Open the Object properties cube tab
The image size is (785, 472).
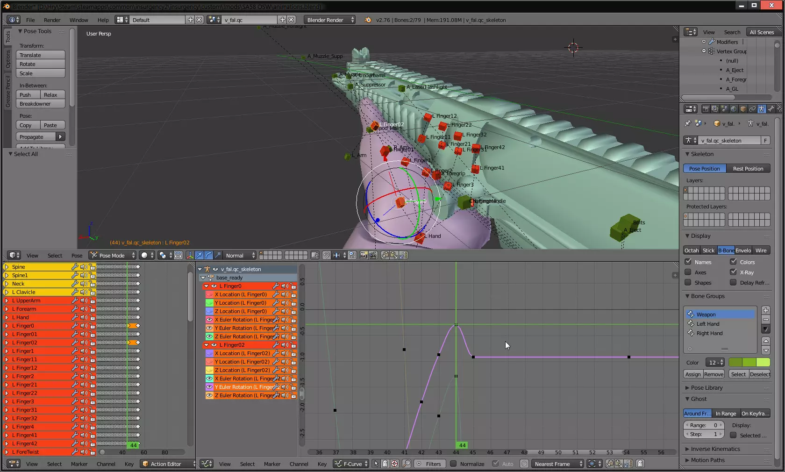tap(743, 109)
